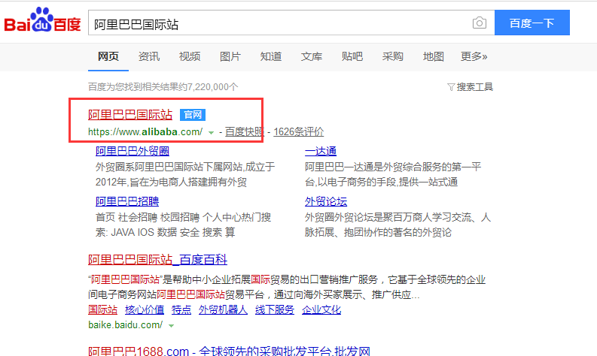This screenshot has height=356, width=597.
Task: Expand arrow next to baike.baidu.com URL
Action: tap(172, 326)
